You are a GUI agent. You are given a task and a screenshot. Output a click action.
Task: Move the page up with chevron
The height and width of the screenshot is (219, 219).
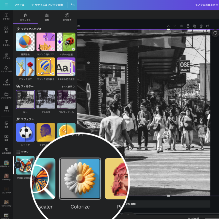click(x=168, y=26)
